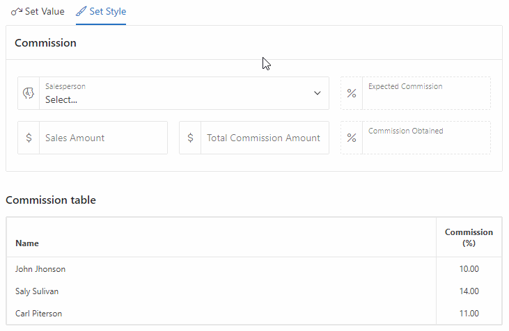Open the Salesperson Select... combo box

click(x=184, y=93)
